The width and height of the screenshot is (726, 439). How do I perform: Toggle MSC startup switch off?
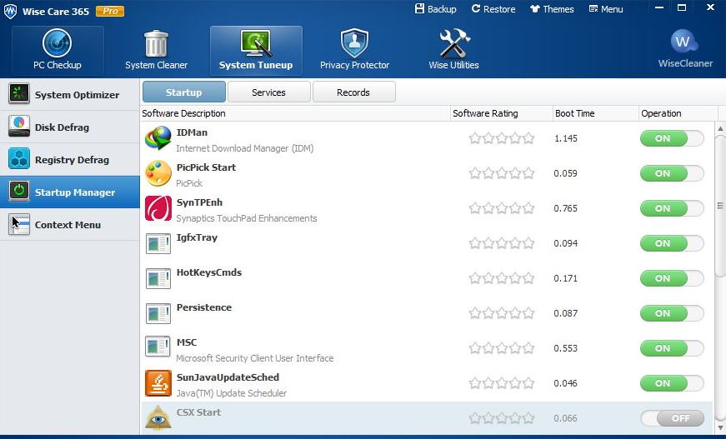point(672,348)
